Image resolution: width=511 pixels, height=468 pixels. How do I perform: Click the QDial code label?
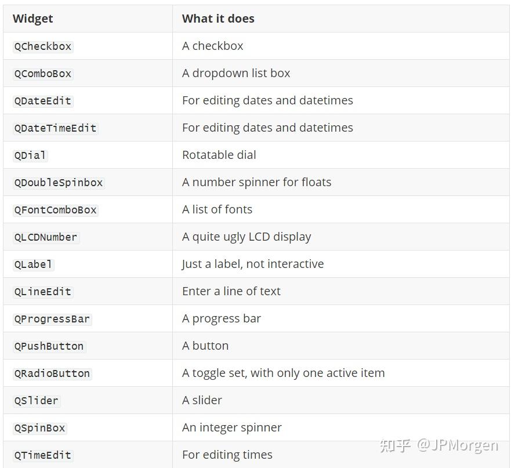click(30, 155)
